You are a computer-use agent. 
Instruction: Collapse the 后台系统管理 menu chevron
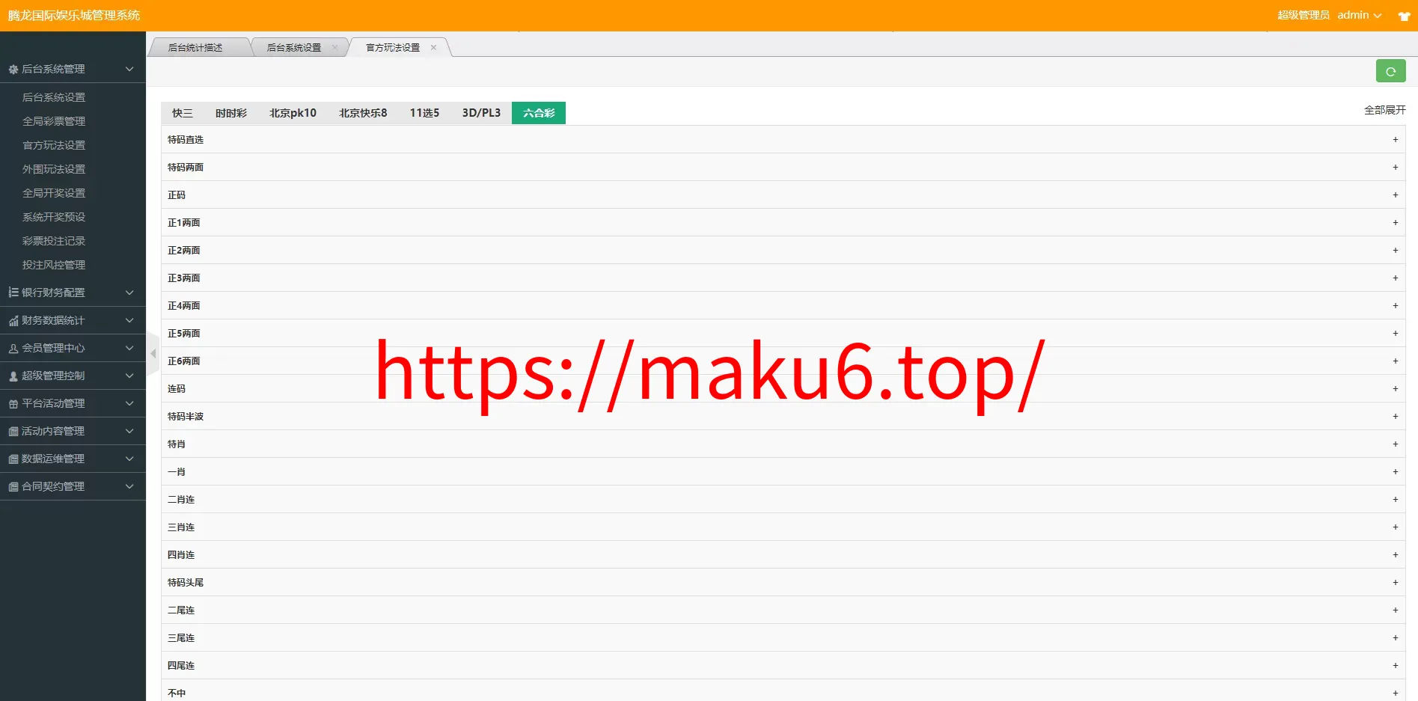click(x=129, y=69)
